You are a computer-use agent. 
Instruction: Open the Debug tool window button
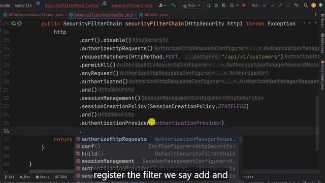coord(43,177)
